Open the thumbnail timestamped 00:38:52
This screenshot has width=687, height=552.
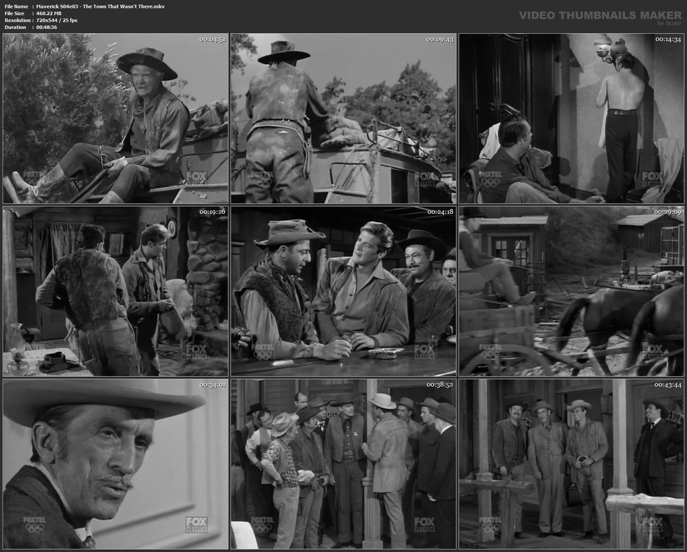click(x=343, y=464)
